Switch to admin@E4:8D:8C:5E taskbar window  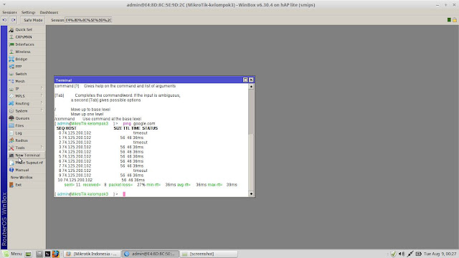coord(150,254)
